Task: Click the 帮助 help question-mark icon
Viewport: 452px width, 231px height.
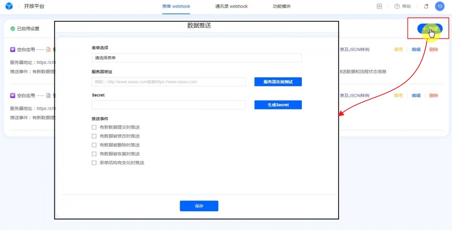Action: [x=397, y=6]
